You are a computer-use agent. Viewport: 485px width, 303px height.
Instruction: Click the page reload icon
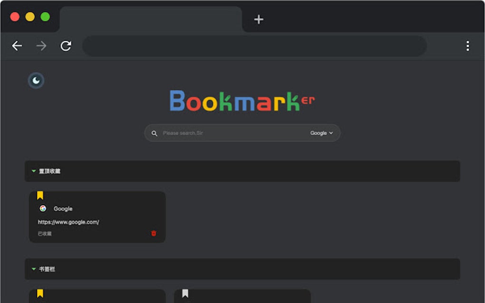[66, 46]
